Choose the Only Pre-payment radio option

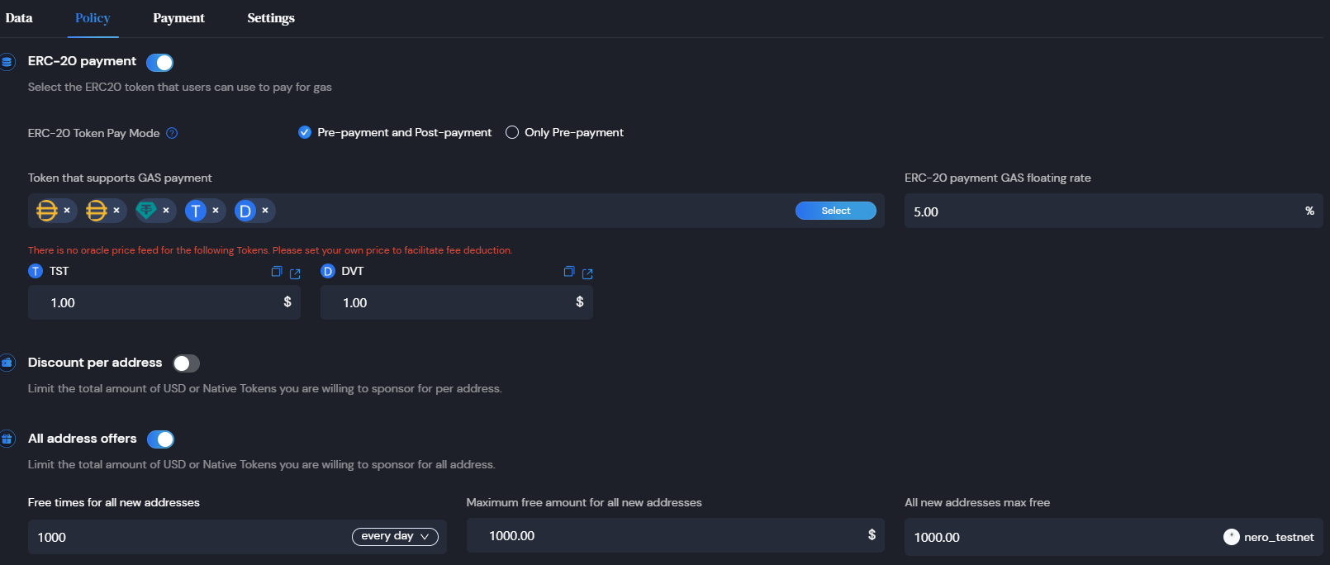[512, 132]
